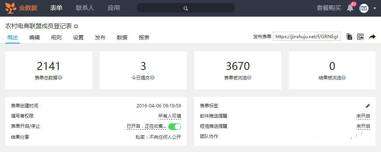Click help icon beside 结果被浏览

click(x=344, y=78)
